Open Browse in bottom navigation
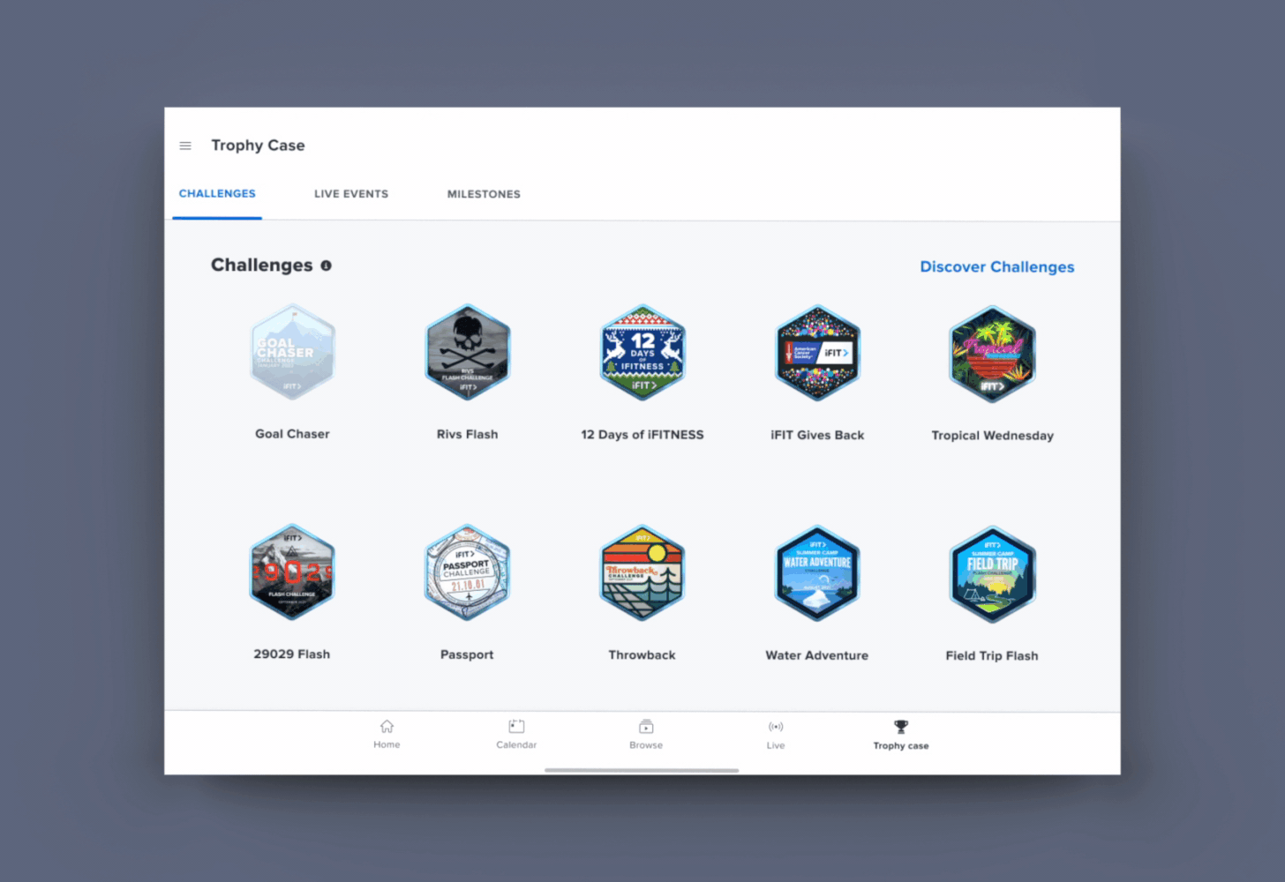 tap(646, 735)
